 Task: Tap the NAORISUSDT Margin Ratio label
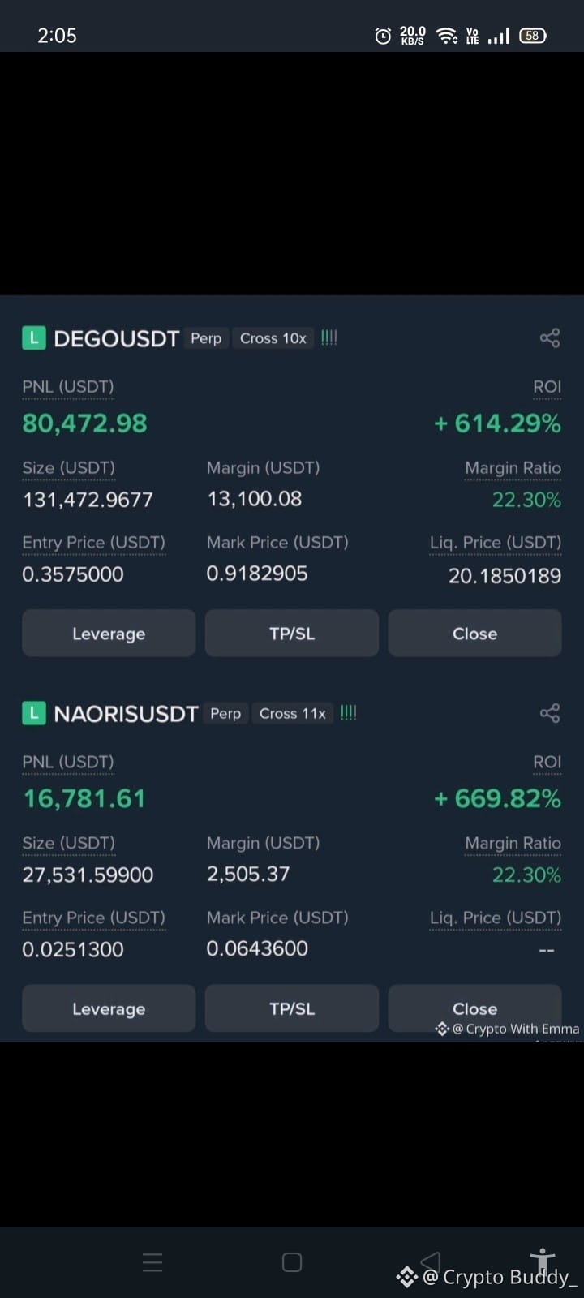513,844
